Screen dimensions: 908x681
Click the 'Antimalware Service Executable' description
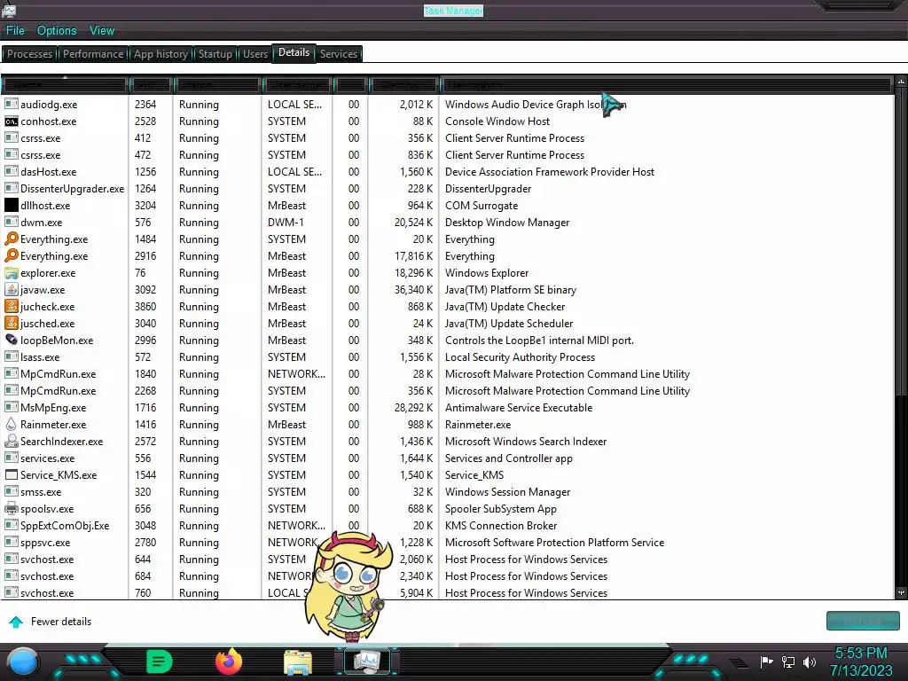click(519, 408)
